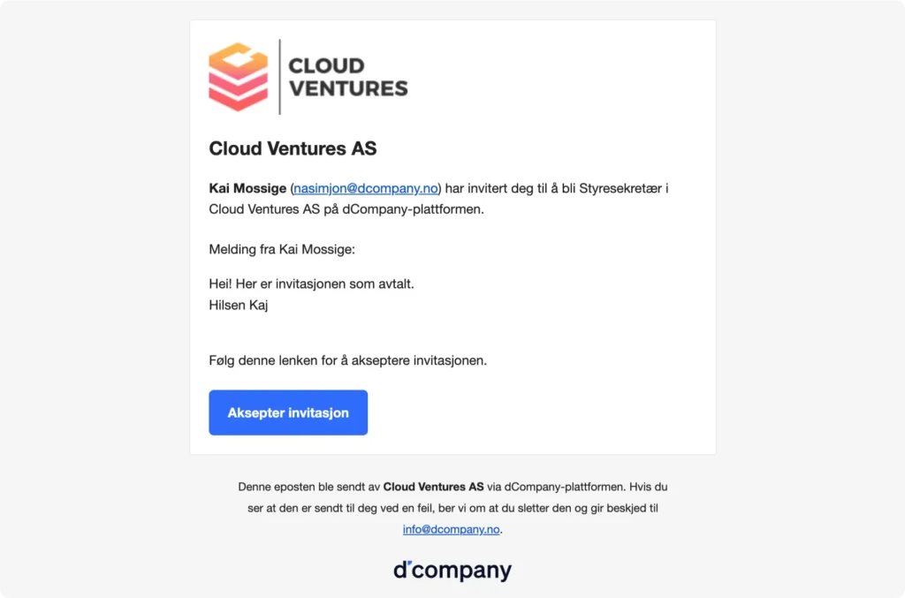The width and height of the screenshot is (905, 598).
Task: Click the 'Hei! Her er invitasjonen som avtalt.' message
Action: click(311, 284)
